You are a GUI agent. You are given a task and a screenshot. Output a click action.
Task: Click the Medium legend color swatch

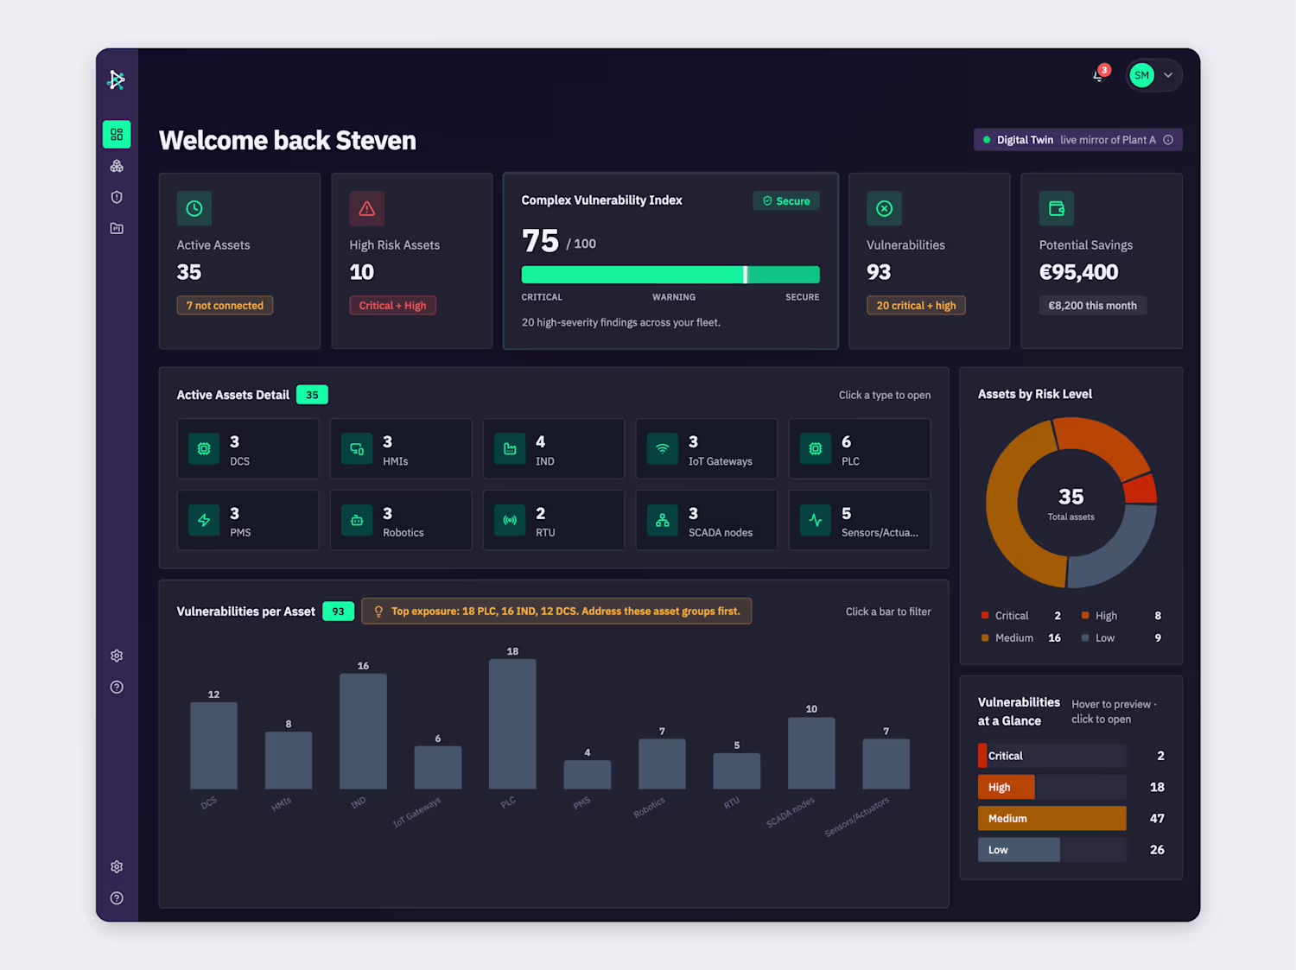(x=985, y=638)
